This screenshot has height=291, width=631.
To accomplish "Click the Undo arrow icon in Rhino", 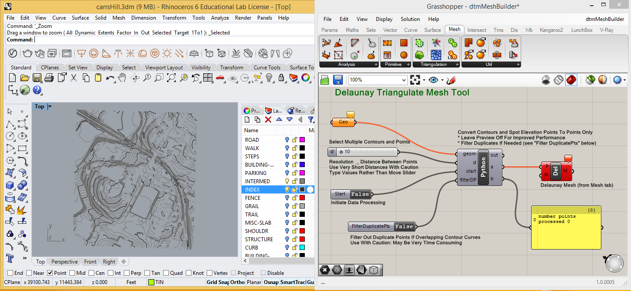I will pyautogui.click(x=110, y=78).
